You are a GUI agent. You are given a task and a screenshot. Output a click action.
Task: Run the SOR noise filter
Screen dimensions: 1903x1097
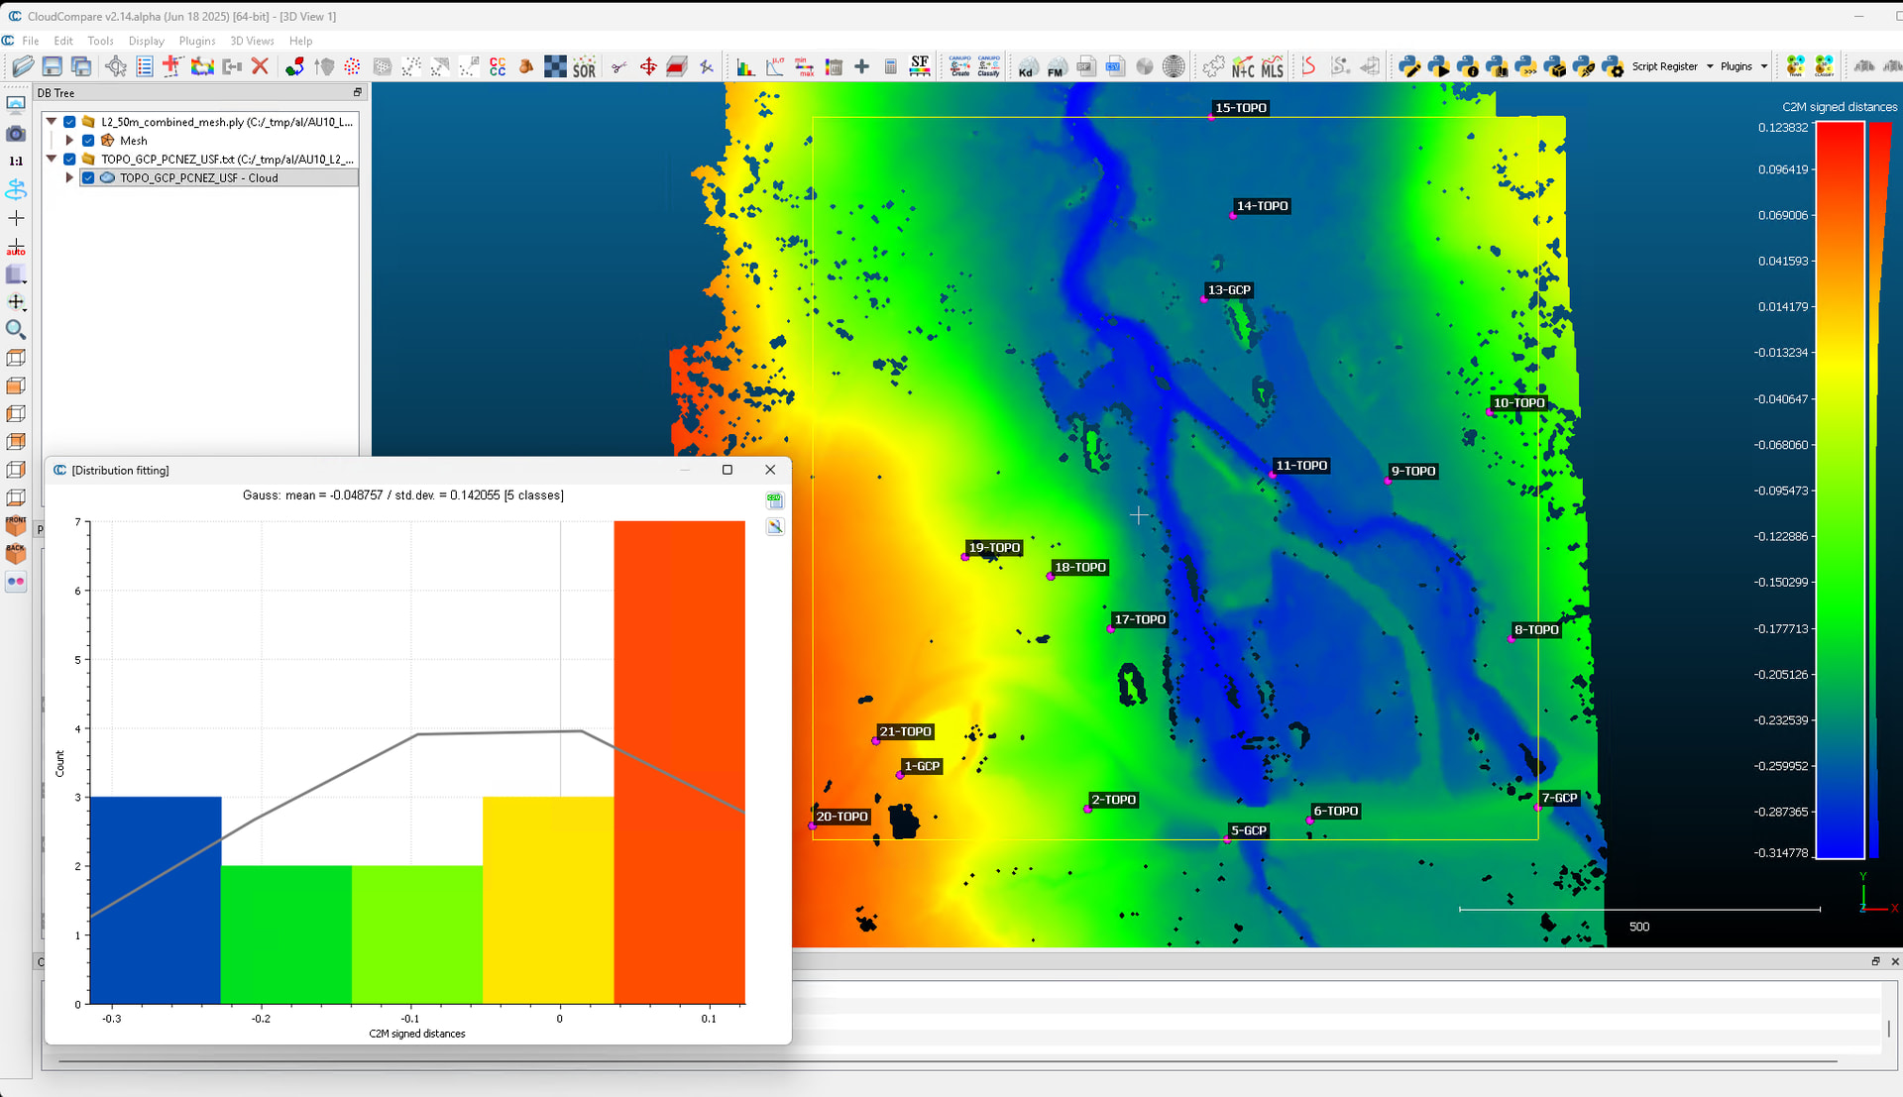click(585, 66)
